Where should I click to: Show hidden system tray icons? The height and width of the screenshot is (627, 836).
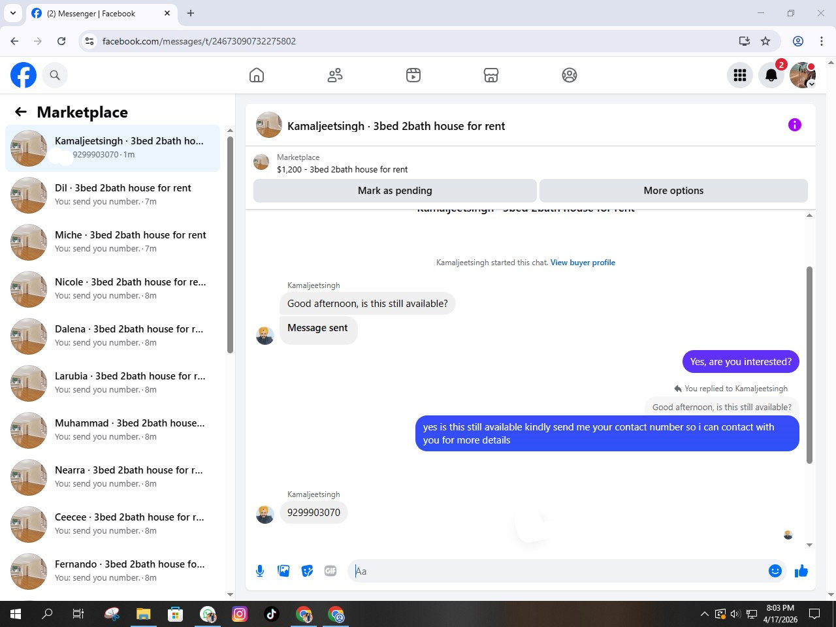(704, 614)
